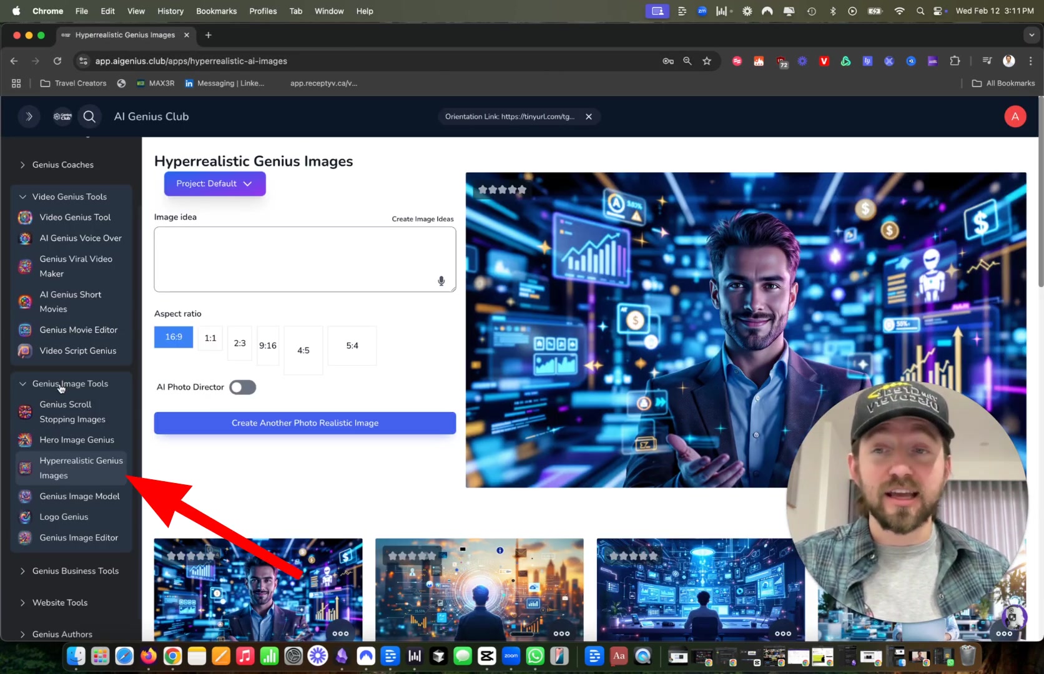The image size is (1044, 674).
Task: Expand Website Tools section
Action: [x=59, y=603]
